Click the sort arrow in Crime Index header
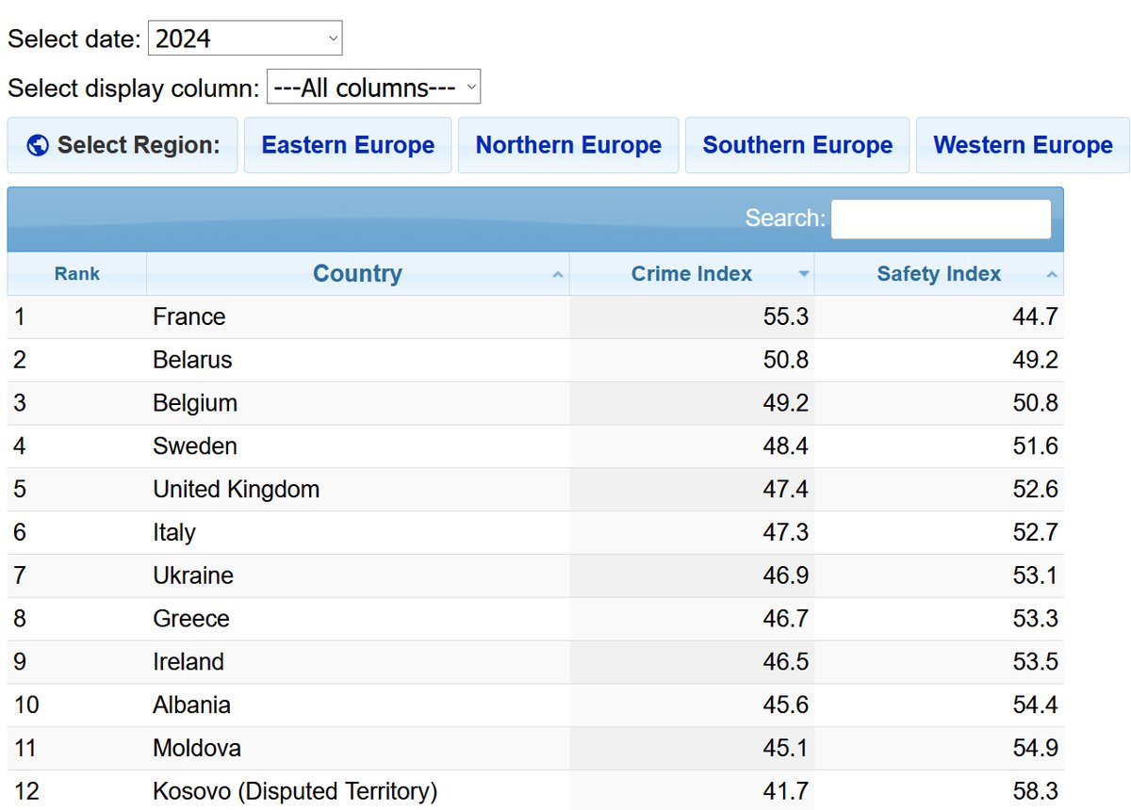The height and width of the screenshot is (810, 1131). [803, 275]
